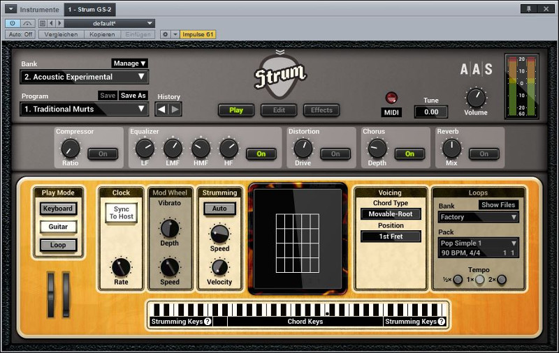Pin the instrument window
559x353 pixels.
[x=529, y=9]
